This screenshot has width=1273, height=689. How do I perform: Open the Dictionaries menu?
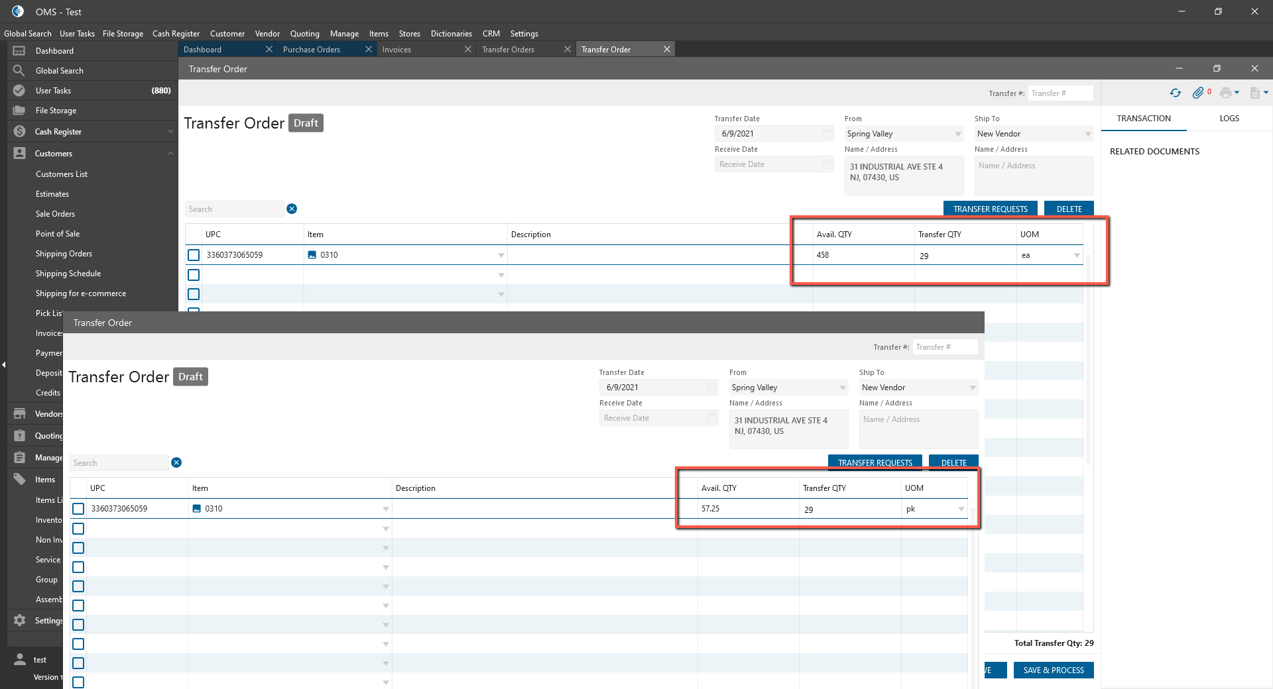451,34
